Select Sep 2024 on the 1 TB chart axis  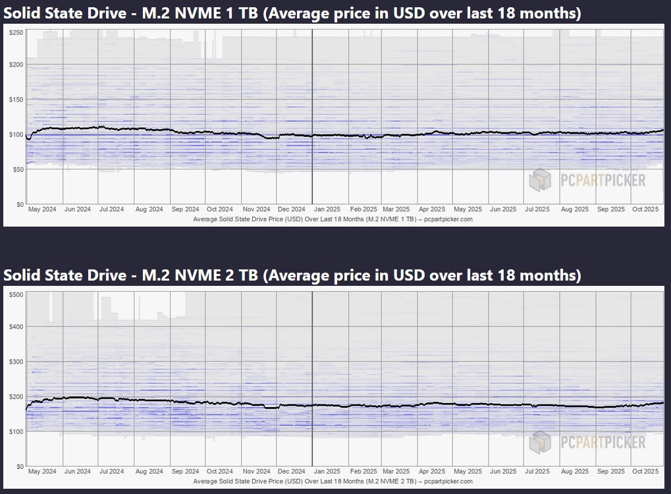tap(185, 209)
